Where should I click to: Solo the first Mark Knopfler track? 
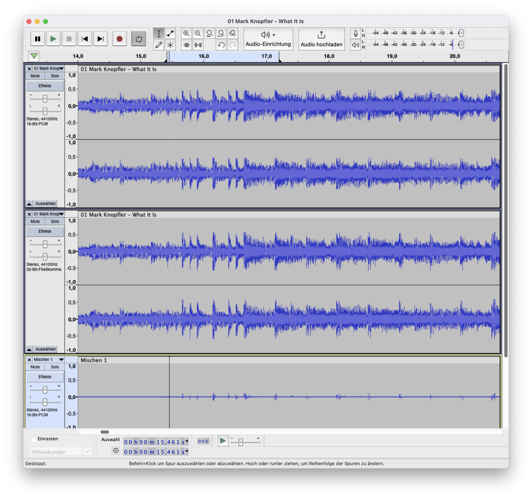pyautogui.click(x=55, y=76)
